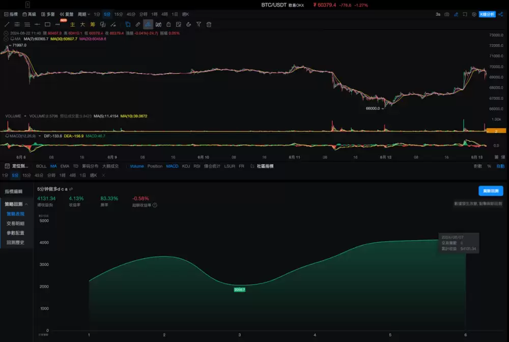
Task: Expand the MACD(12,26,9) settings dropdown
Action: [40, 136]
